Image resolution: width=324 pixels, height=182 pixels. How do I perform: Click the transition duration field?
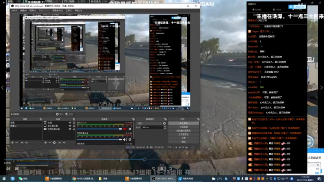coord(152,127)
